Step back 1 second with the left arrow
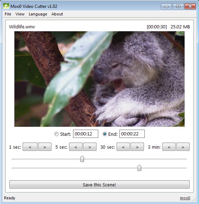 tap(30, 147)
